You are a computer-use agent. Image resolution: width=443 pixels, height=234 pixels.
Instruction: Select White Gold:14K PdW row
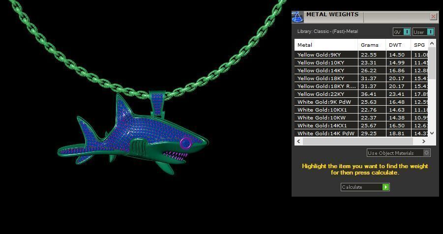361,133
